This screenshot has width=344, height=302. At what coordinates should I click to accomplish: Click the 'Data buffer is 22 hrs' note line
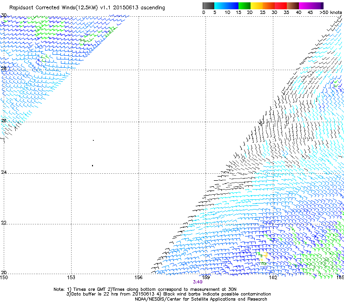point(168,294)
